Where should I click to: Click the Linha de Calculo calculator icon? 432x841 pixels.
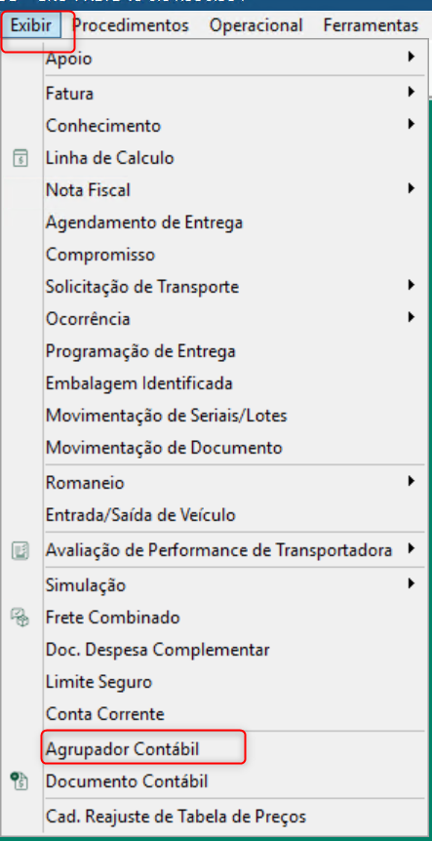point(20,158)
